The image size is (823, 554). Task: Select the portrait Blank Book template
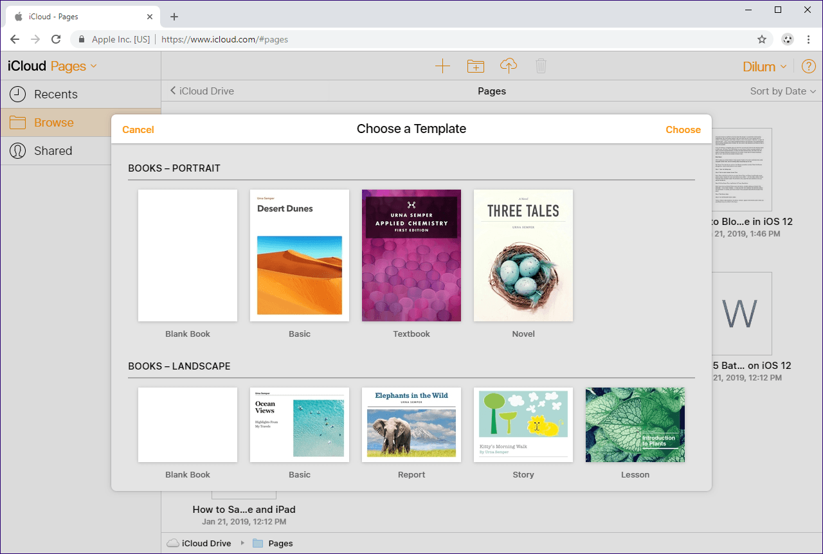click(x=188, y=255)
